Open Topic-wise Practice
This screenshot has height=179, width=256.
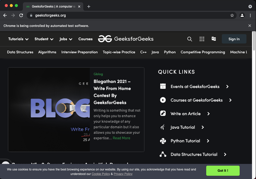(x=119, y=52)
